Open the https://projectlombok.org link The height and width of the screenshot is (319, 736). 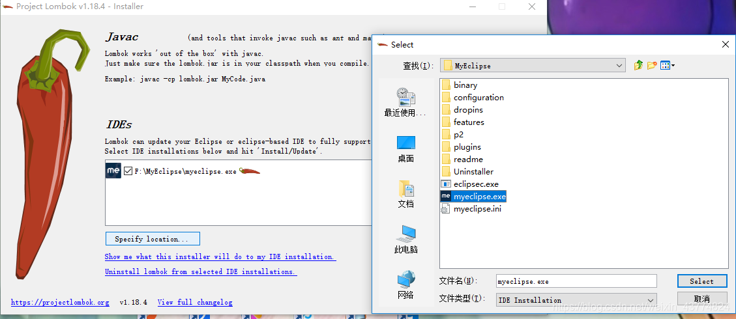[x=60, y=303]
